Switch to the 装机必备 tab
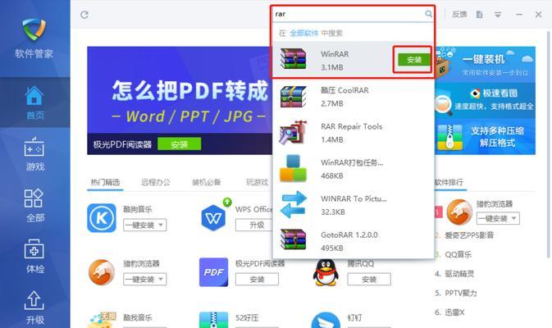 point(207,182)
